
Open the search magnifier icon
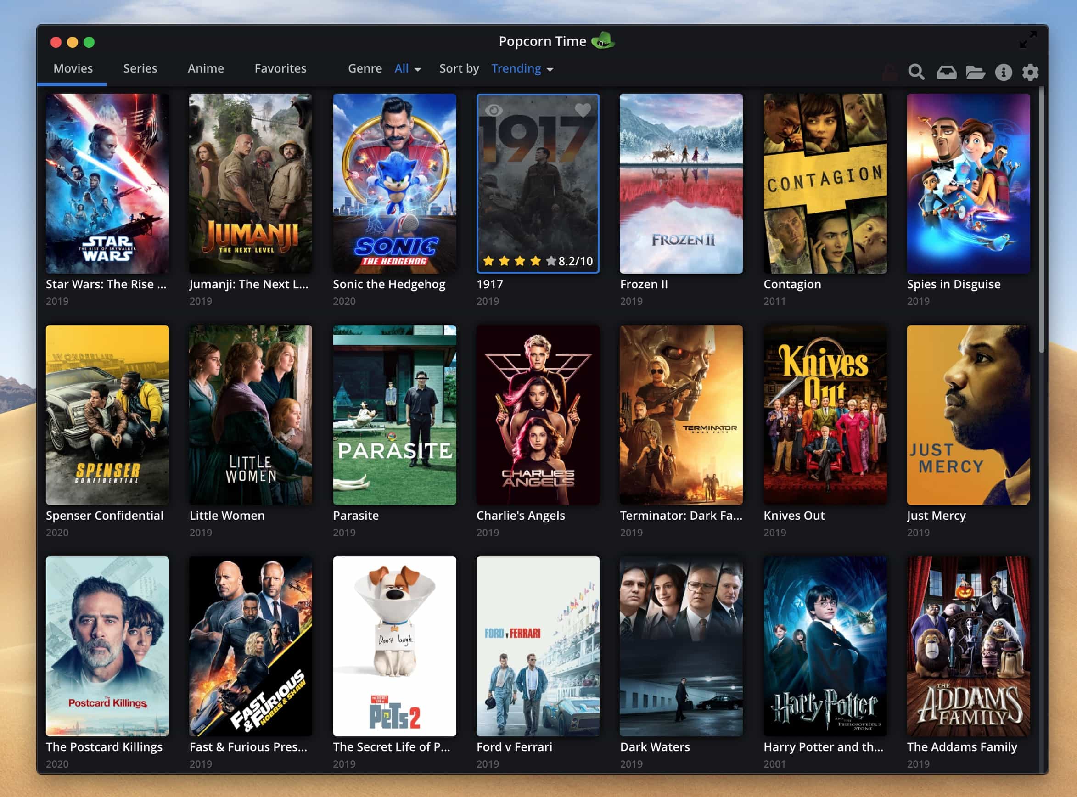click(916, 73)
